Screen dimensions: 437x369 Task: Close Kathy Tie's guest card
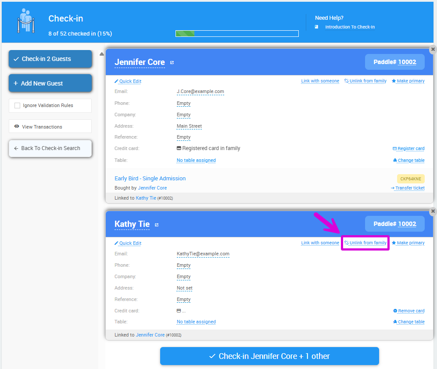click(433, 211)
